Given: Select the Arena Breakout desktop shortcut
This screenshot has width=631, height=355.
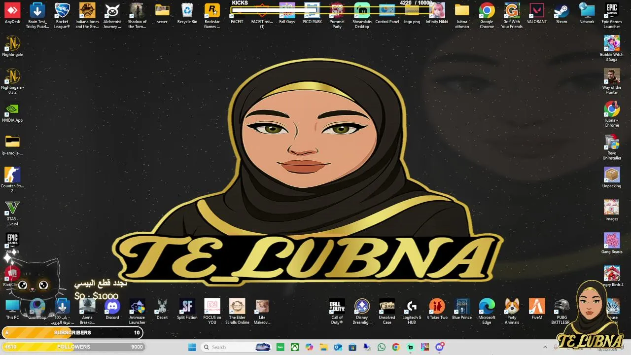Looking at the screenshot, I should 87,312.
